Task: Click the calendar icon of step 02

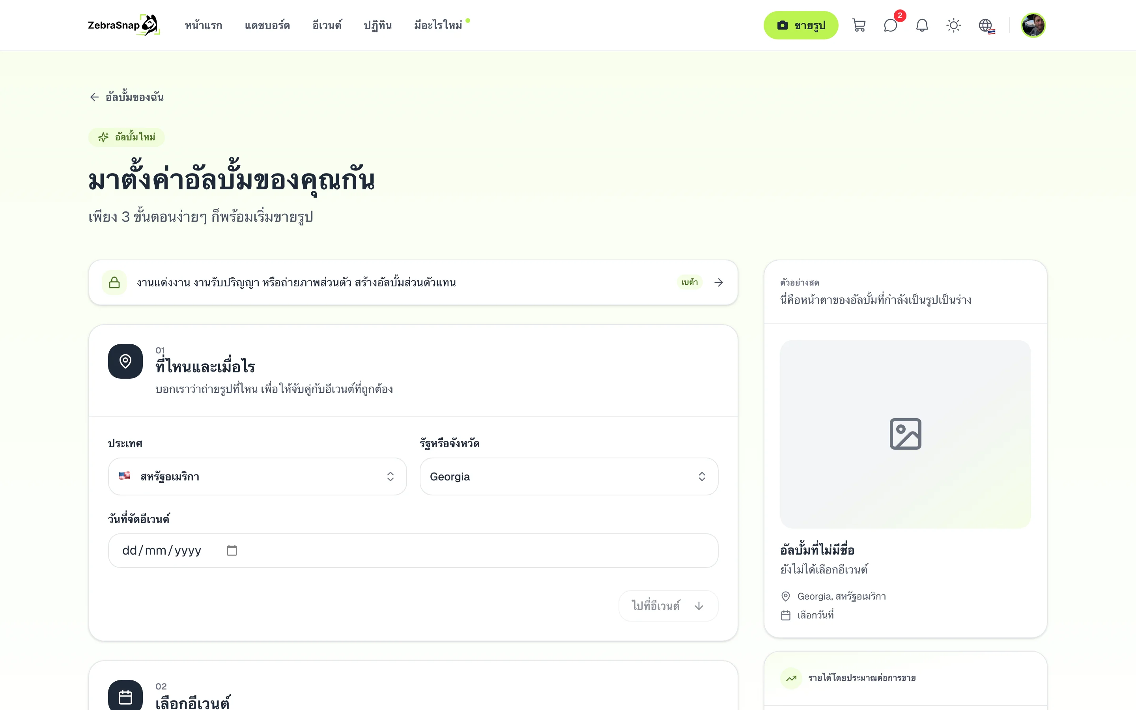Action: (x=125, y=696)
